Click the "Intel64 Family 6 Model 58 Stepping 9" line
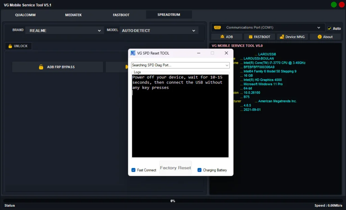This screenshot has width=346, height=210. click(270, 71)
